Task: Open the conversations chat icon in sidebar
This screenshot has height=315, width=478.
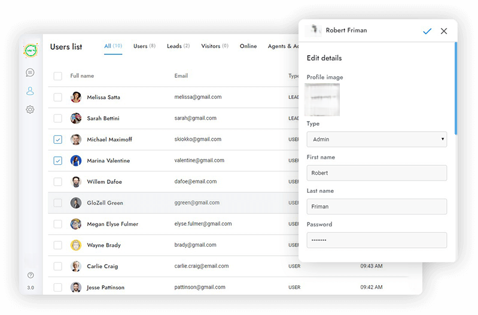Action: click(x=30, y=72)
